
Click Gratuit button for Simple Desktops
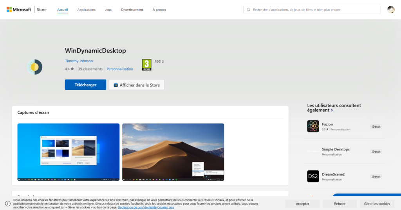(x=376, y=152)
